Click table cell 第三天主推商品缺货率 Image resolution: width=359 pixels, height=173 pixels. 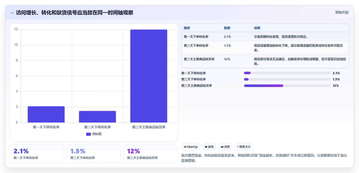(x=199, y=59)
